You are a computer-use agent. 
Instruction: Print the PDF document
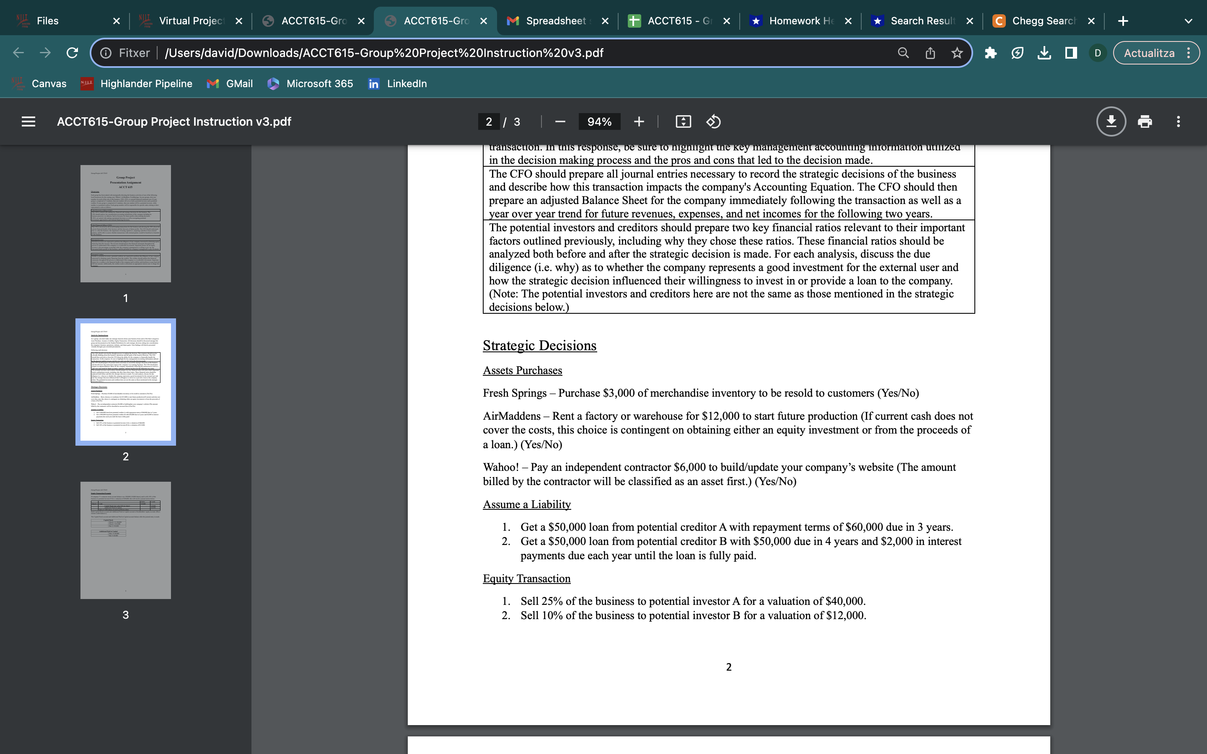[1145, 121]
